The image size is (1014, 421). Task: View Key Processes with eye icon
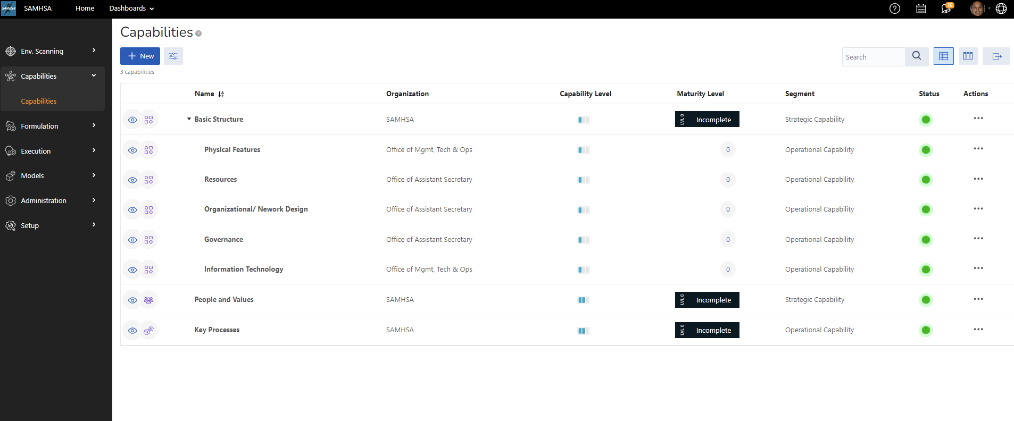pos(132,330)
